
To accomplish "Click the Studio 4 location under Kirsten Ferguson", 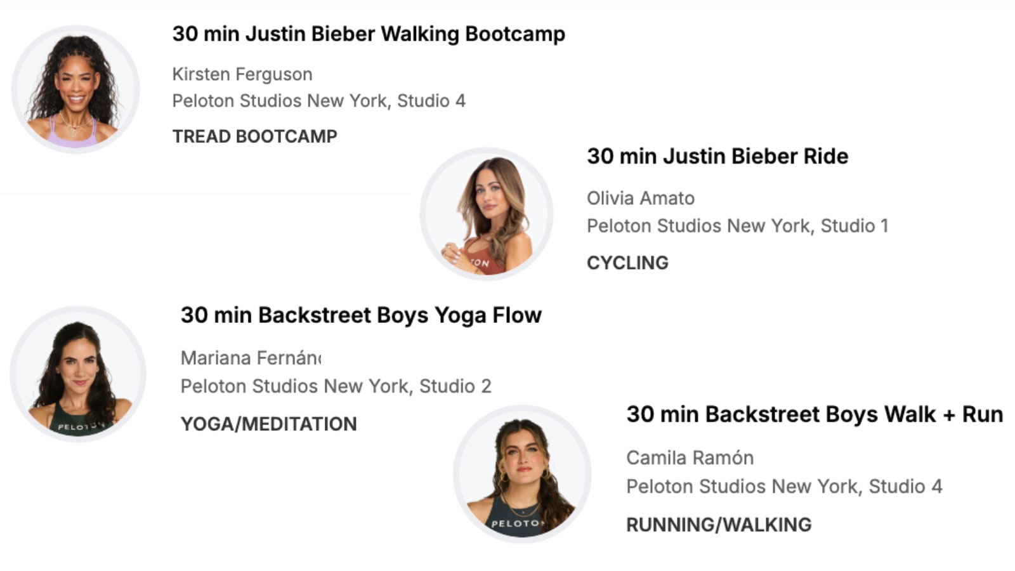I will 318,101.
